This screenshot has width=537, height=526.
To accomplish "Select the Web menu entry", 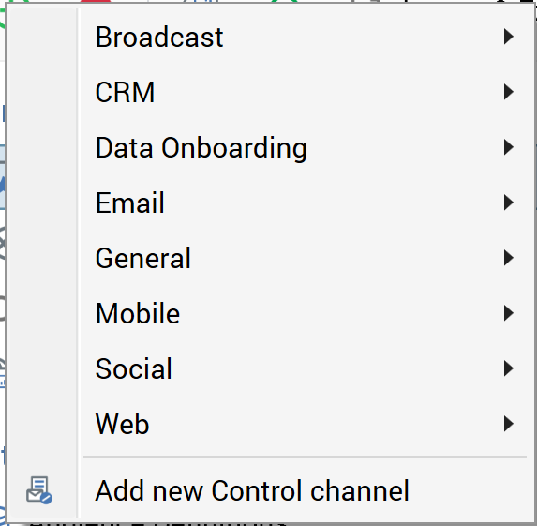I will (x=305, y=424).
